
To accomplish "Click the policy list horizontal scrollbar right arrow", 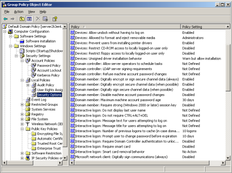I will pyautogui.click(x=223, y=163).
